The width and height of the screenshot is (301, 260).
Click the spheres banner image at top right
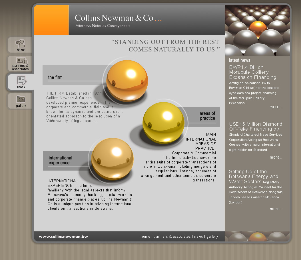click(x=257, y=31)
